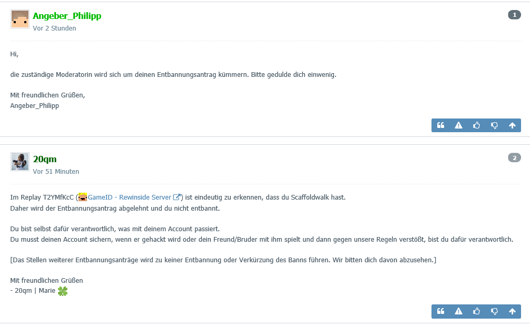Open the GameID - Rewinside Server link
Image resolution: width=530 pixels, height=326 pixels.
pyautogui.click(x=130, y=197)
